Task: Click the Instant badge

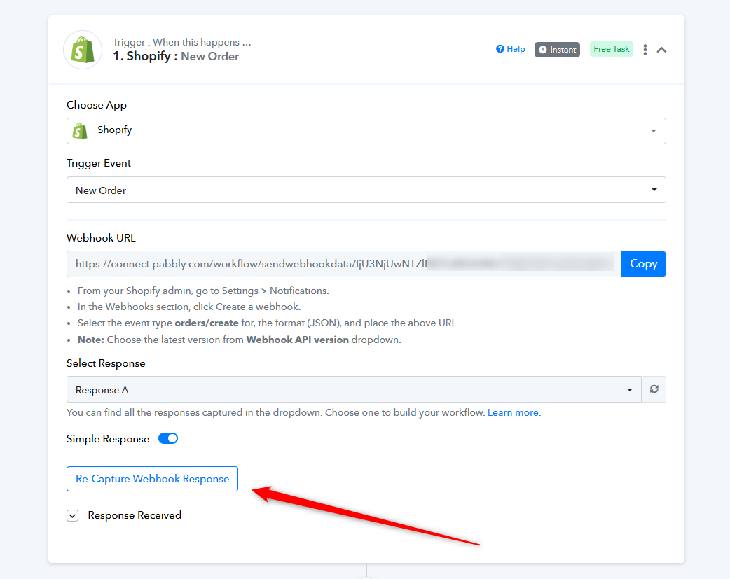Action: [x=557, y=49]
